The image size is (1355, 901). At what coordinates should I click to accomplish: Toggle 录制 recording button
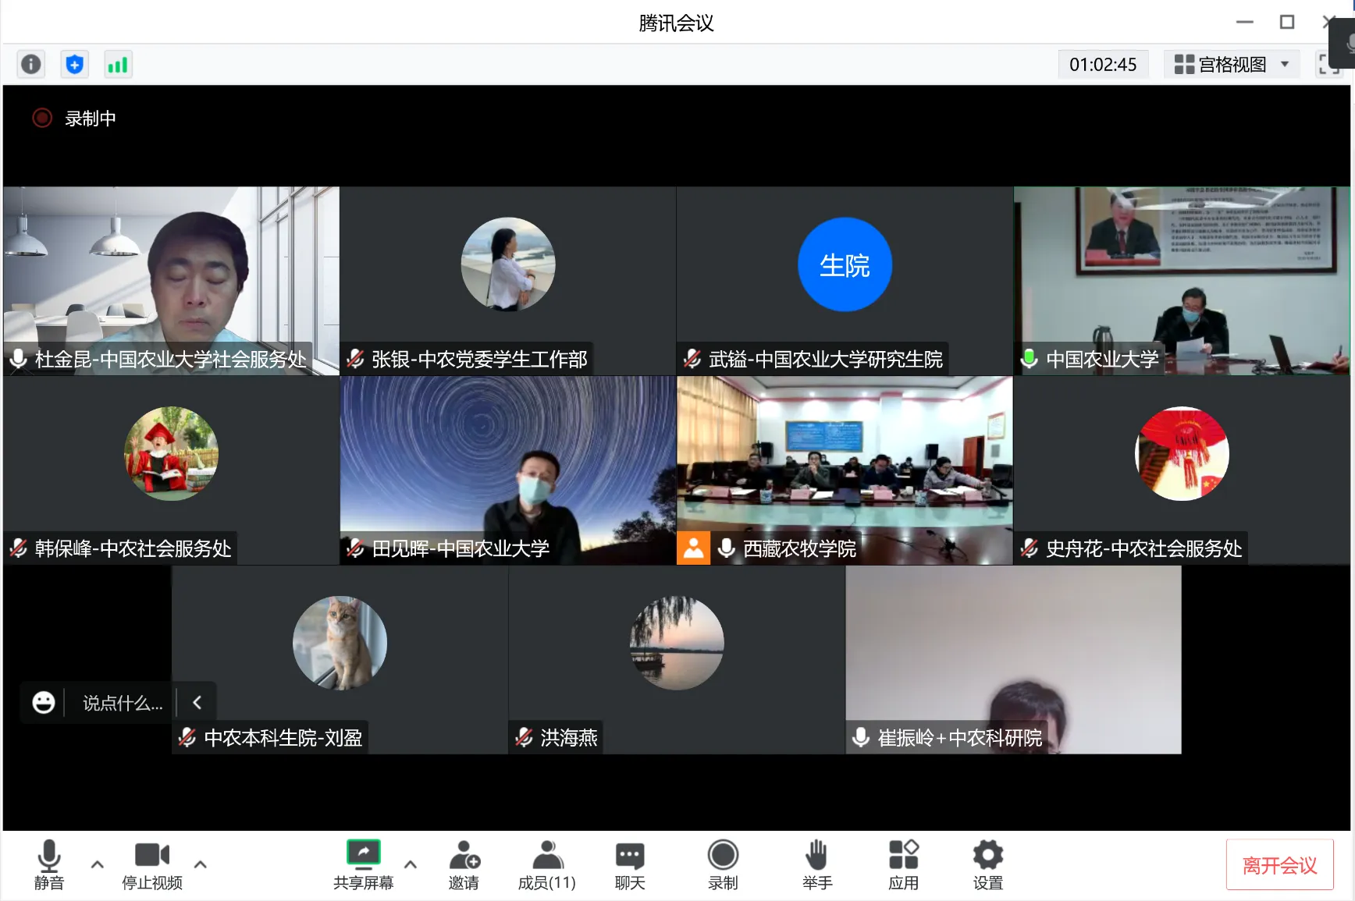point(723,864)
